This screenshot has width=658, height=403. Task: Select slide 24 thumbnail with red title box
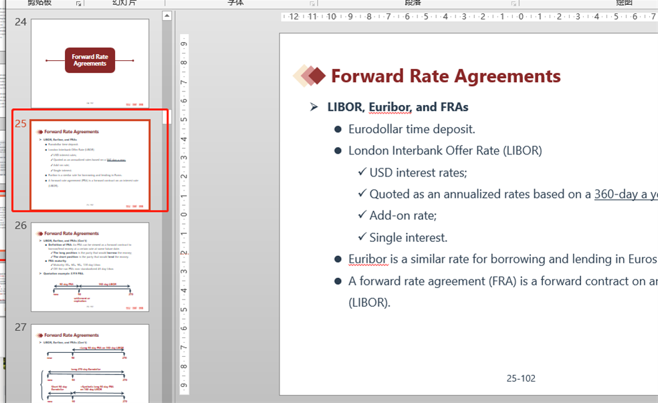90,63
